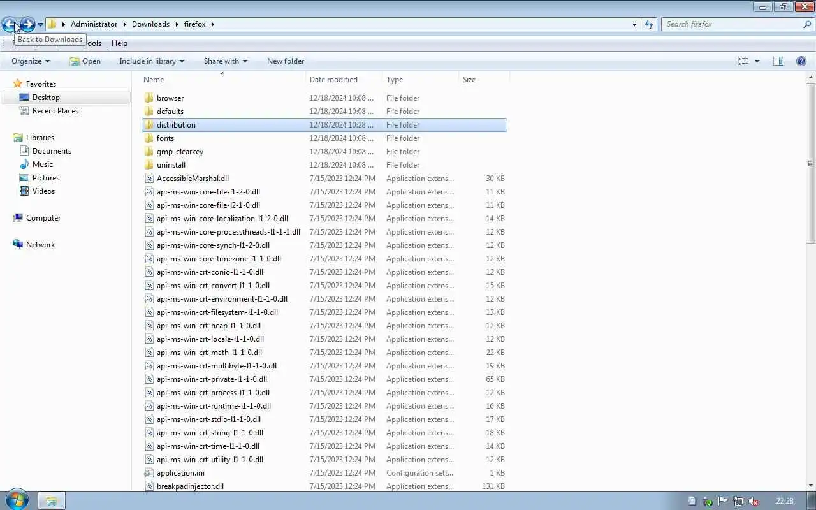Select the uninstall folder icon
The height and width of the screenshot is (510, 816).
tap(149, 165)
